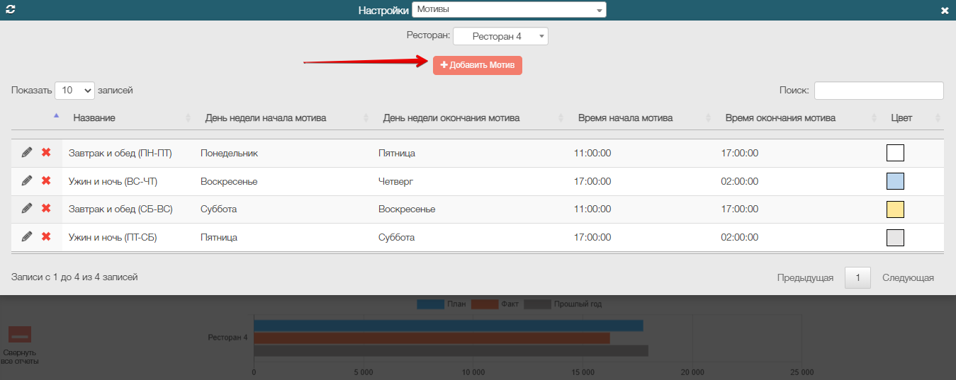956x380 pixels.
Task: Click Ужин и ночь (ВС-ЧТ) name cell
Action: (x=113, y=181)
